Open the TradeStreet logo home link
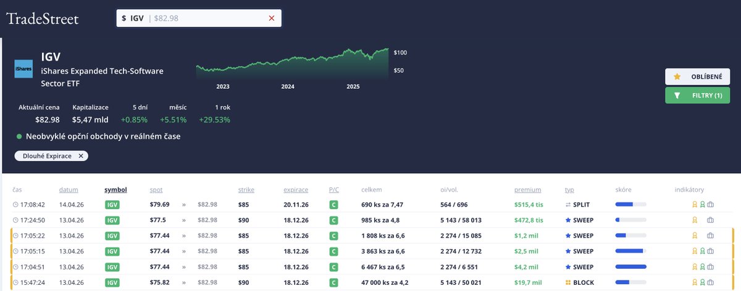 coord(43,19)
